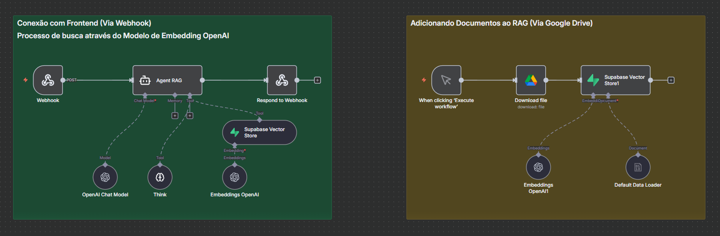Image resolution: width=720 pixels, height=236 pixels.
Task: Click the Memory connector on Agent RAG
Action: click(x=175, y=95)
